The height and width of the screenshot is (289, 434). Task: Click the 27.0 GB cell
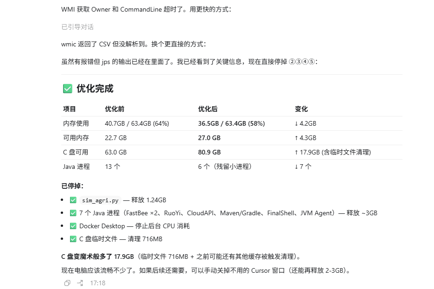(x=209, y=138)
